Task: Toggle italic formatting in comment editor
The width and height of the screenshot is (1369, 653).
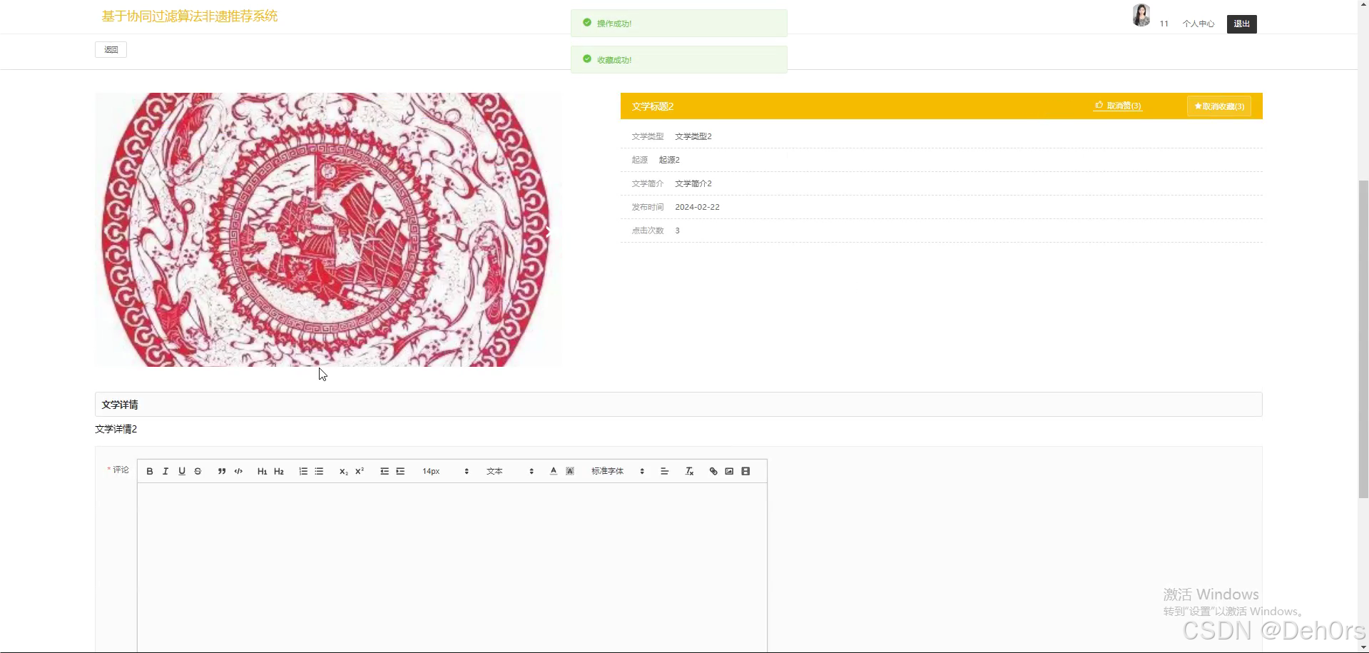Action: (166, 471)
